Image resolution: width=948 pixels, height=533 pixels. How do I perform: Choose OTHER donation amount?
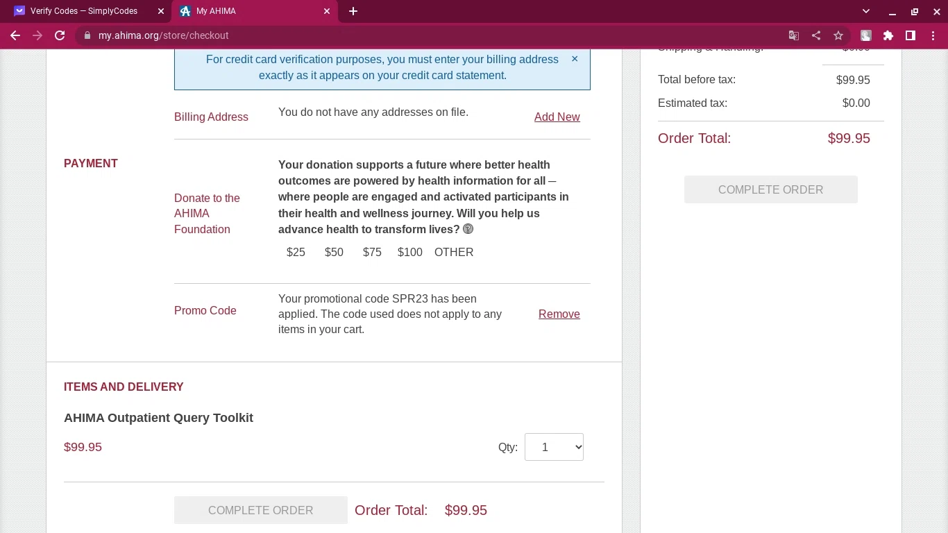[454, 252]
